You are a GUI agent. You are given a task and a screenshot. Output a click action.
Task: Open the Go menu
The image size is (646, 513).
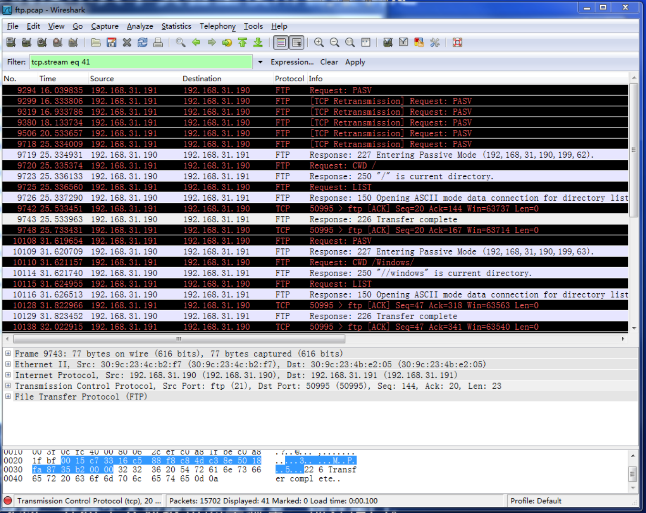(x=78, y=26)
